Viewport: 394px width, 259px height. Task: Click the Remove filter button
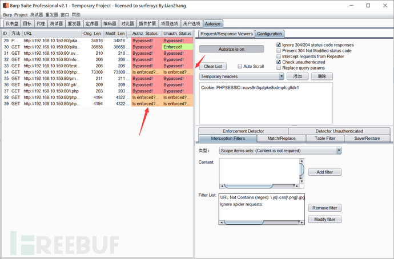coord(325,208)
